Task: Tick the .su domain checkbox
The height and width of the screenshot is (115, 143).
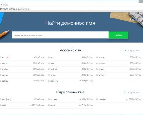Action: (49, 57)
